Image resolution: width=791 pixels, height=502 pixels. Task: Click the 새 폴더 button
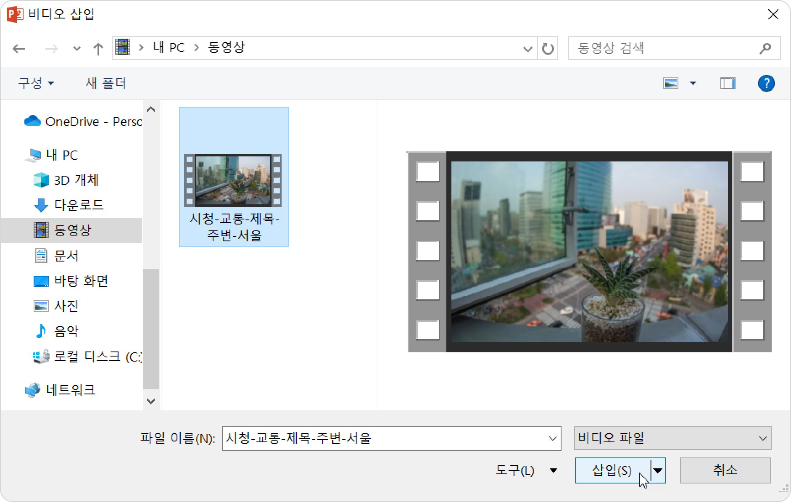[x=106, y=83]
